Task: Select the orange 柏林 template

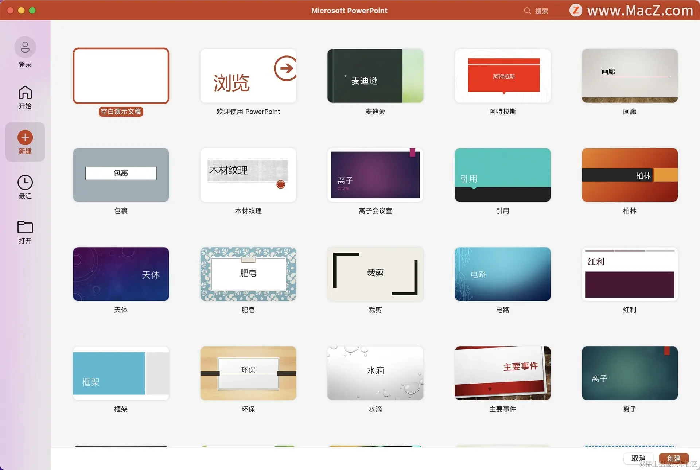Action: (629, 175)
